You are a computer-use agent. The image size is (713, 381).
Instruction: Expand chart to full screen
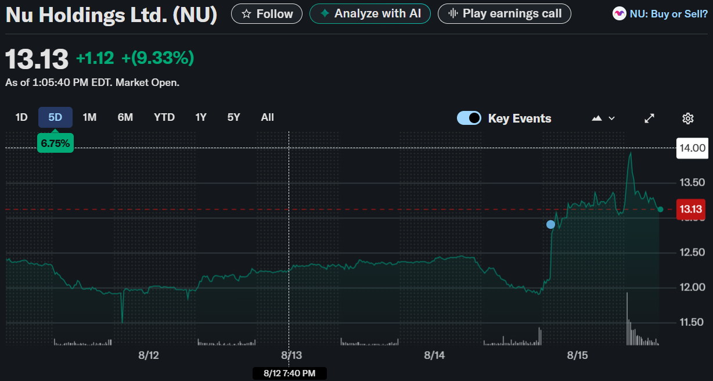650,118
